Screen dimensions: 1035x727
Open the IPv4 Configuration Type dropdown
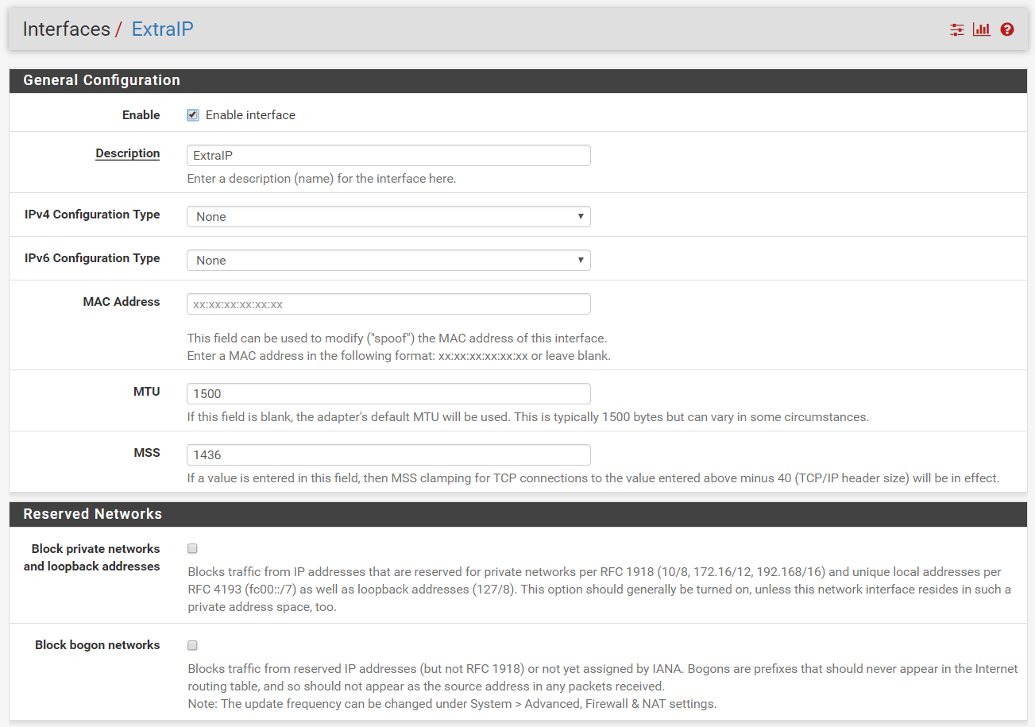tap(388, 216)
